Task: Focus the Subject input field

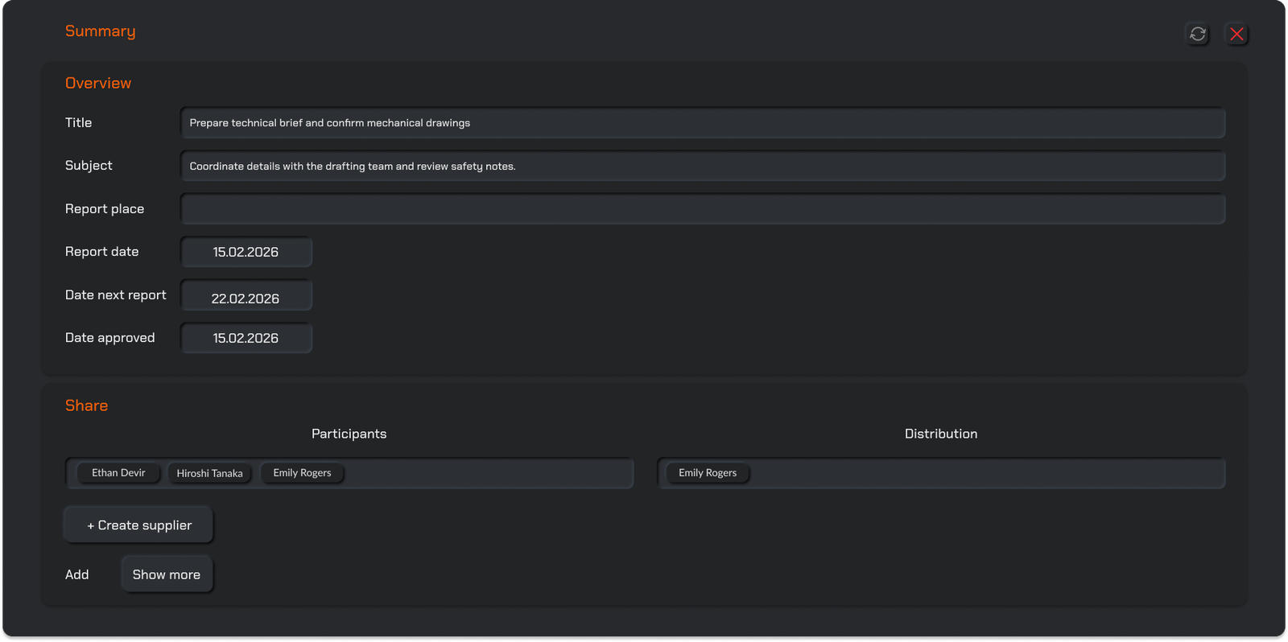Action: [x=702, y=167]
